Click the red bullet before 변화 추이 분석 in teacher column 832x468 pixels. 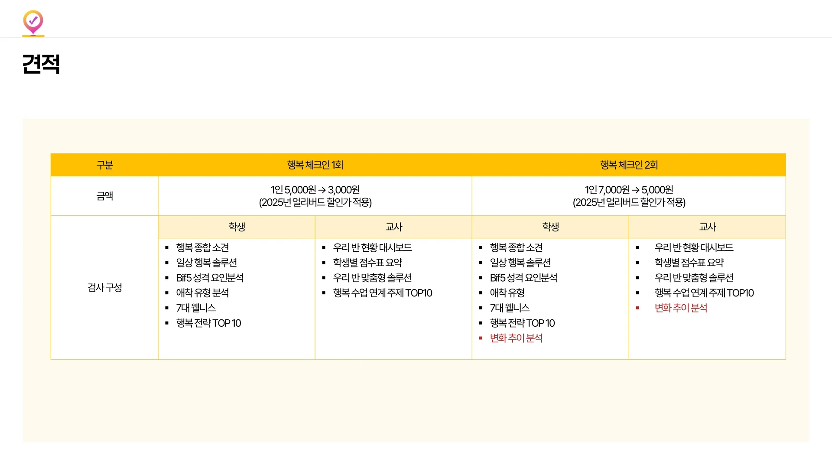tap(637, 308)
